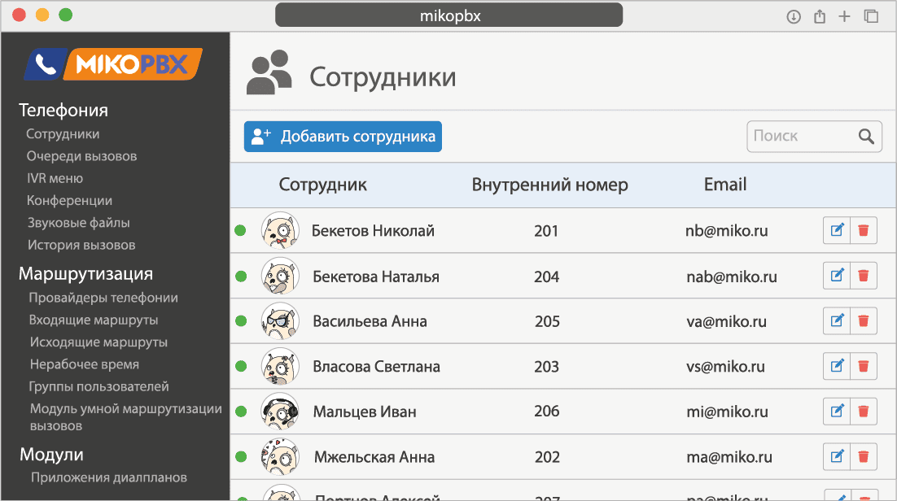This screenshot has height=501, width=897.
Task: Click the delete icon for Мжельская Анна
Action: (865, 456)
